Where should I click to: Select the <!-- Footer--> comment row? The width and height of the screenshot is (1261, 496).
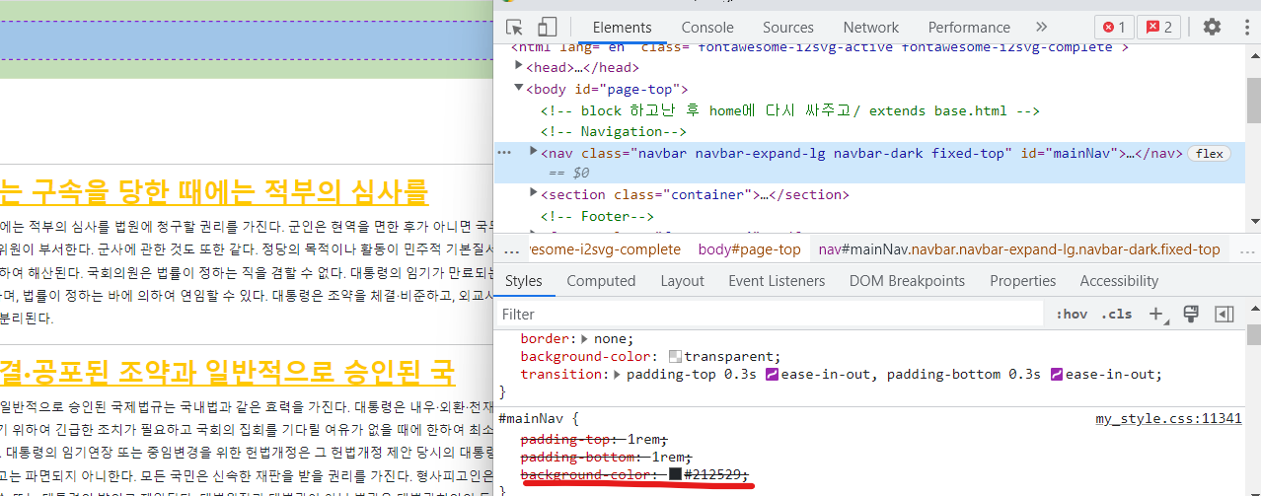(597, 216)
